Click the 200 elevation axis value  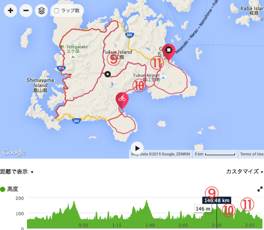pyautogui.click(x=20, y=198)
